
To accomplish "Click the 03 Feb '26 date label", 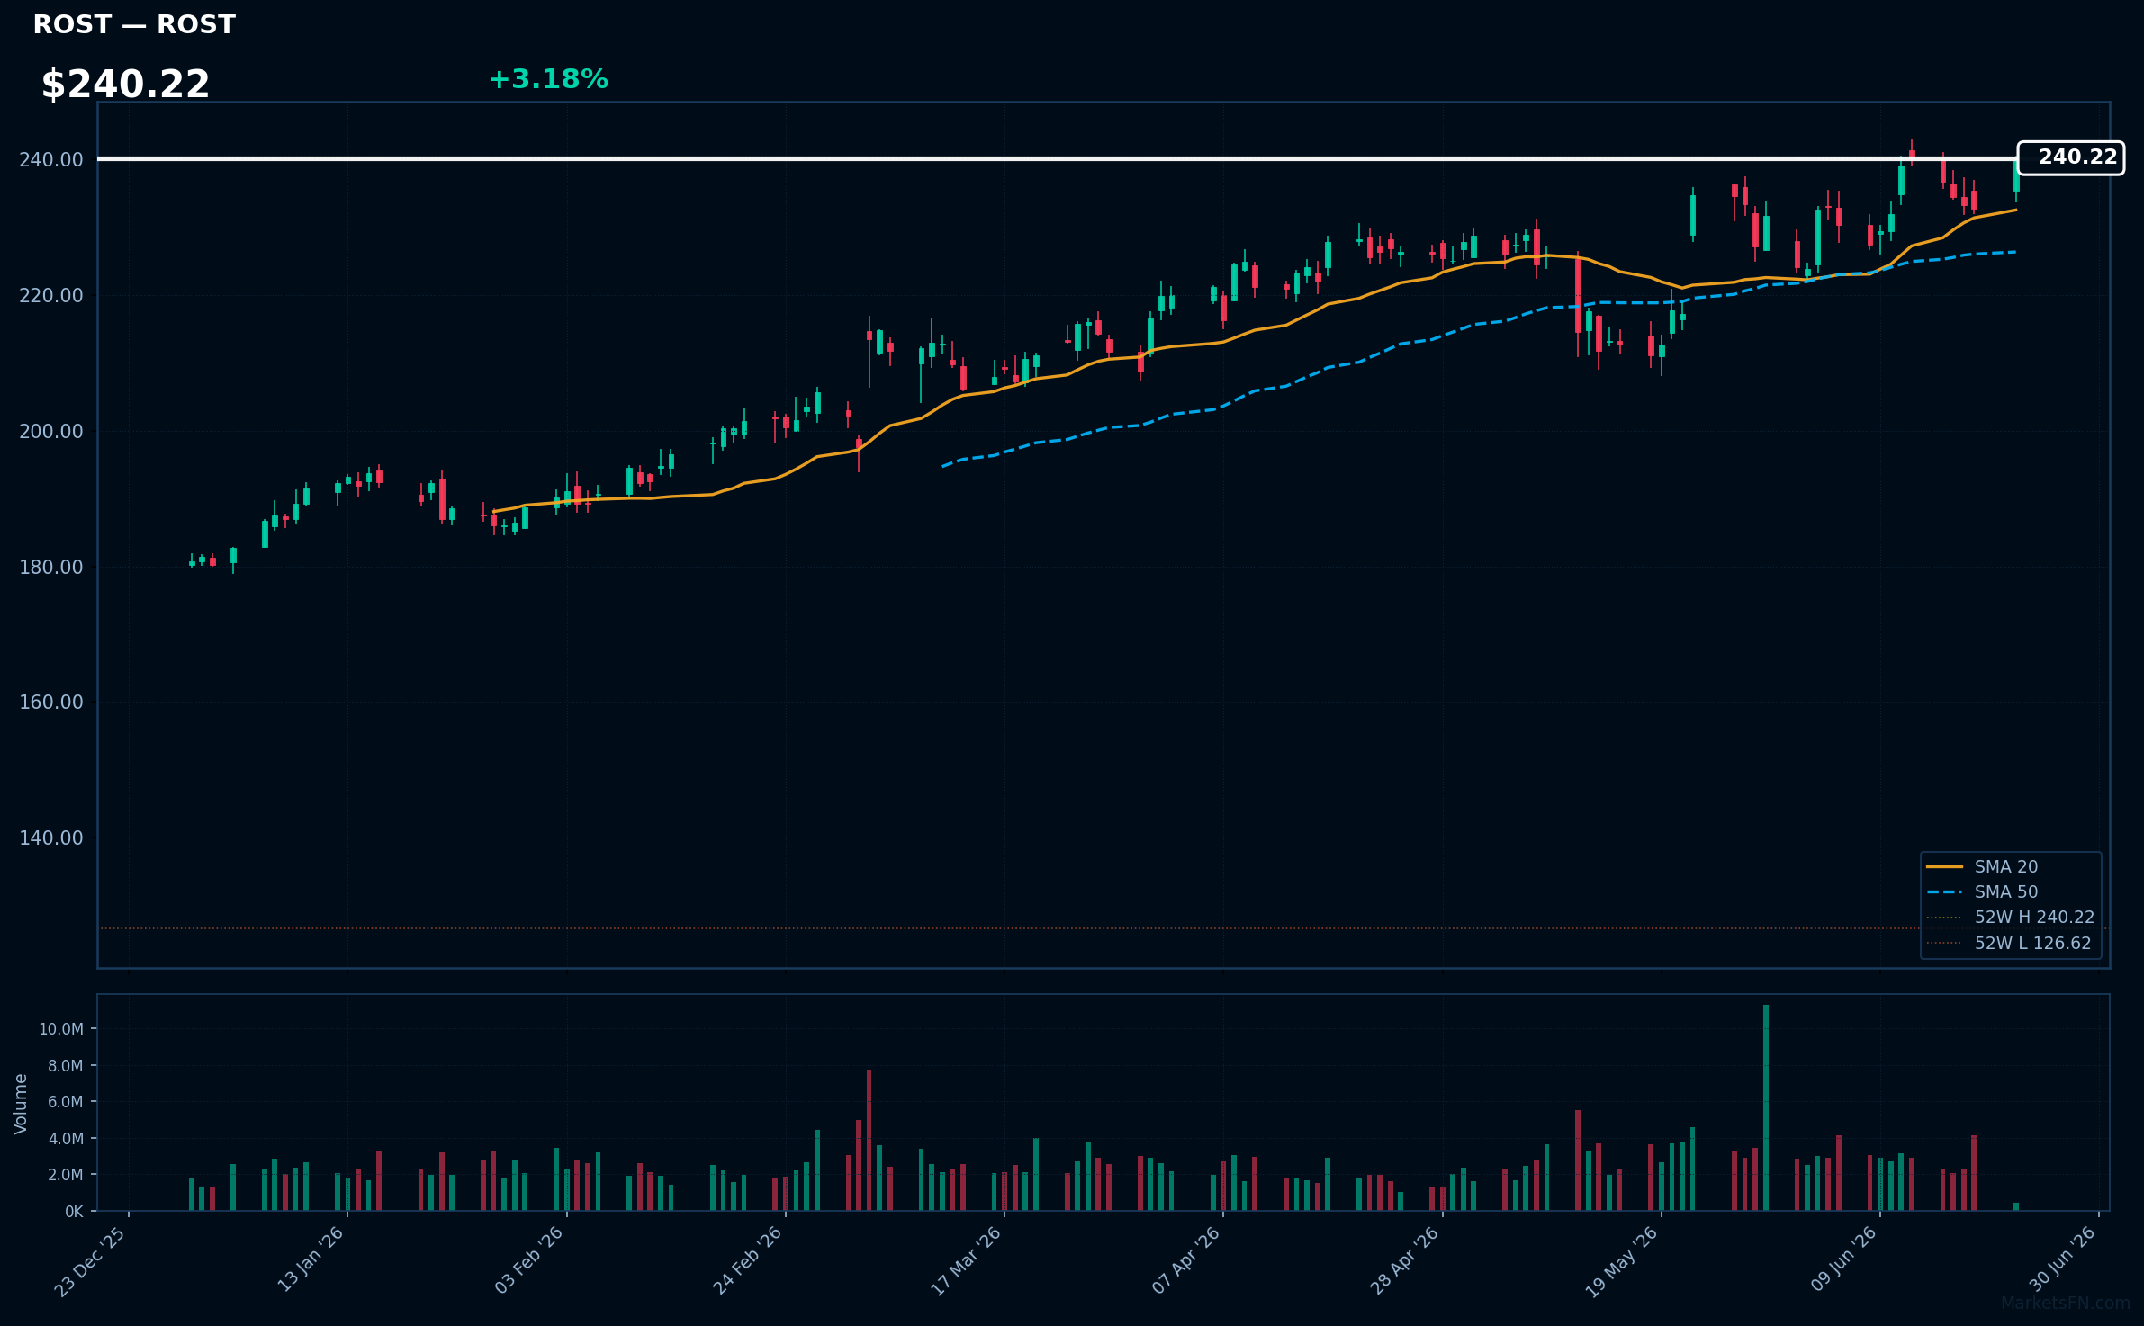I will [x=529, y=1260].
